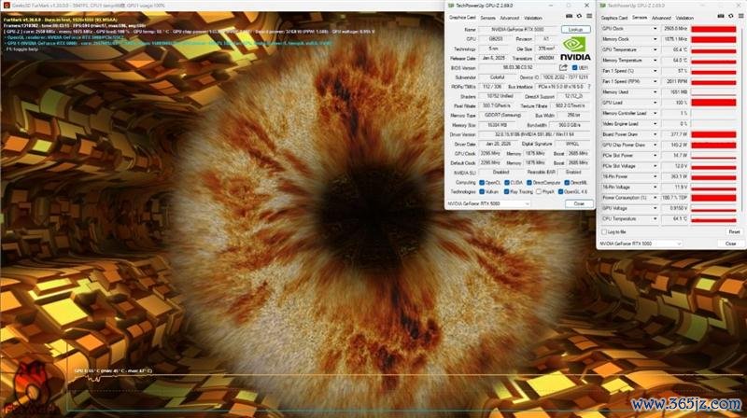Click GPU-Z title bar icon of Graphics Card window
The image size is (747, 418).
[x=451, y=6]
